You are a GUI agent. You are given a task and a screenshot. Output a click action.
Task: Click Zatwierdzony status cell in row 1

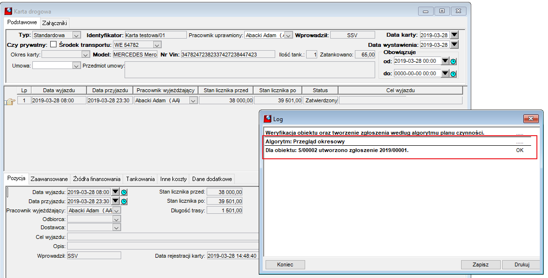321,100
